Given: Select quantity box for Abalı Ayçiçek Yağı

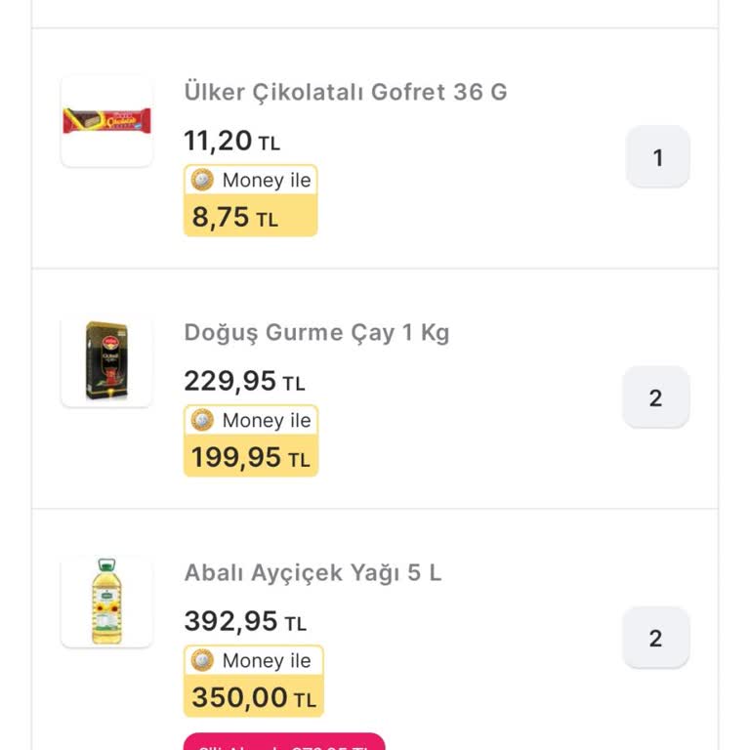Looking at the screenshot, I should [x=655, y=638].
